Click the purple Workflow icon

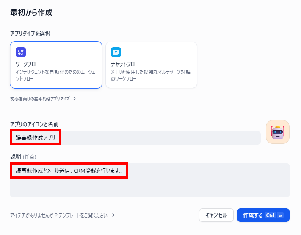click(x=21, y=52)
